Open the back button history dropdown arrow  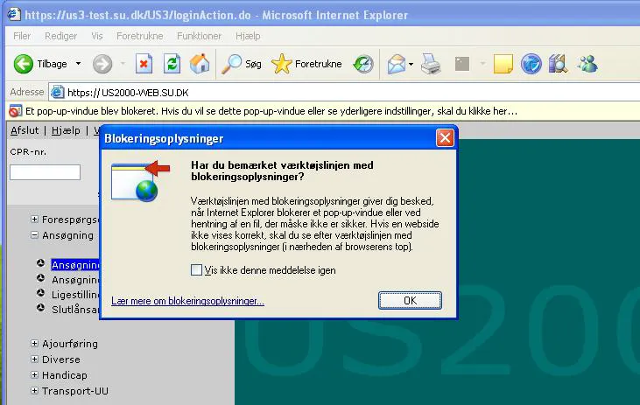(x=79, y=64)
